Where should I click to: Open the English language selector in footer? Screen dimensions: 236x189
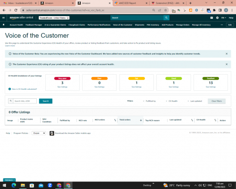click(x=39, y=133)
